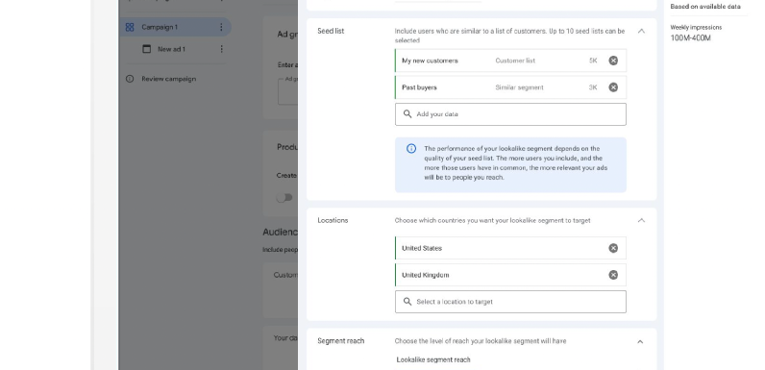Image resolution: width=765 pixels, height=370 pixels.
Task: Remove My new customers seed list
Action: tap(613, 61)
